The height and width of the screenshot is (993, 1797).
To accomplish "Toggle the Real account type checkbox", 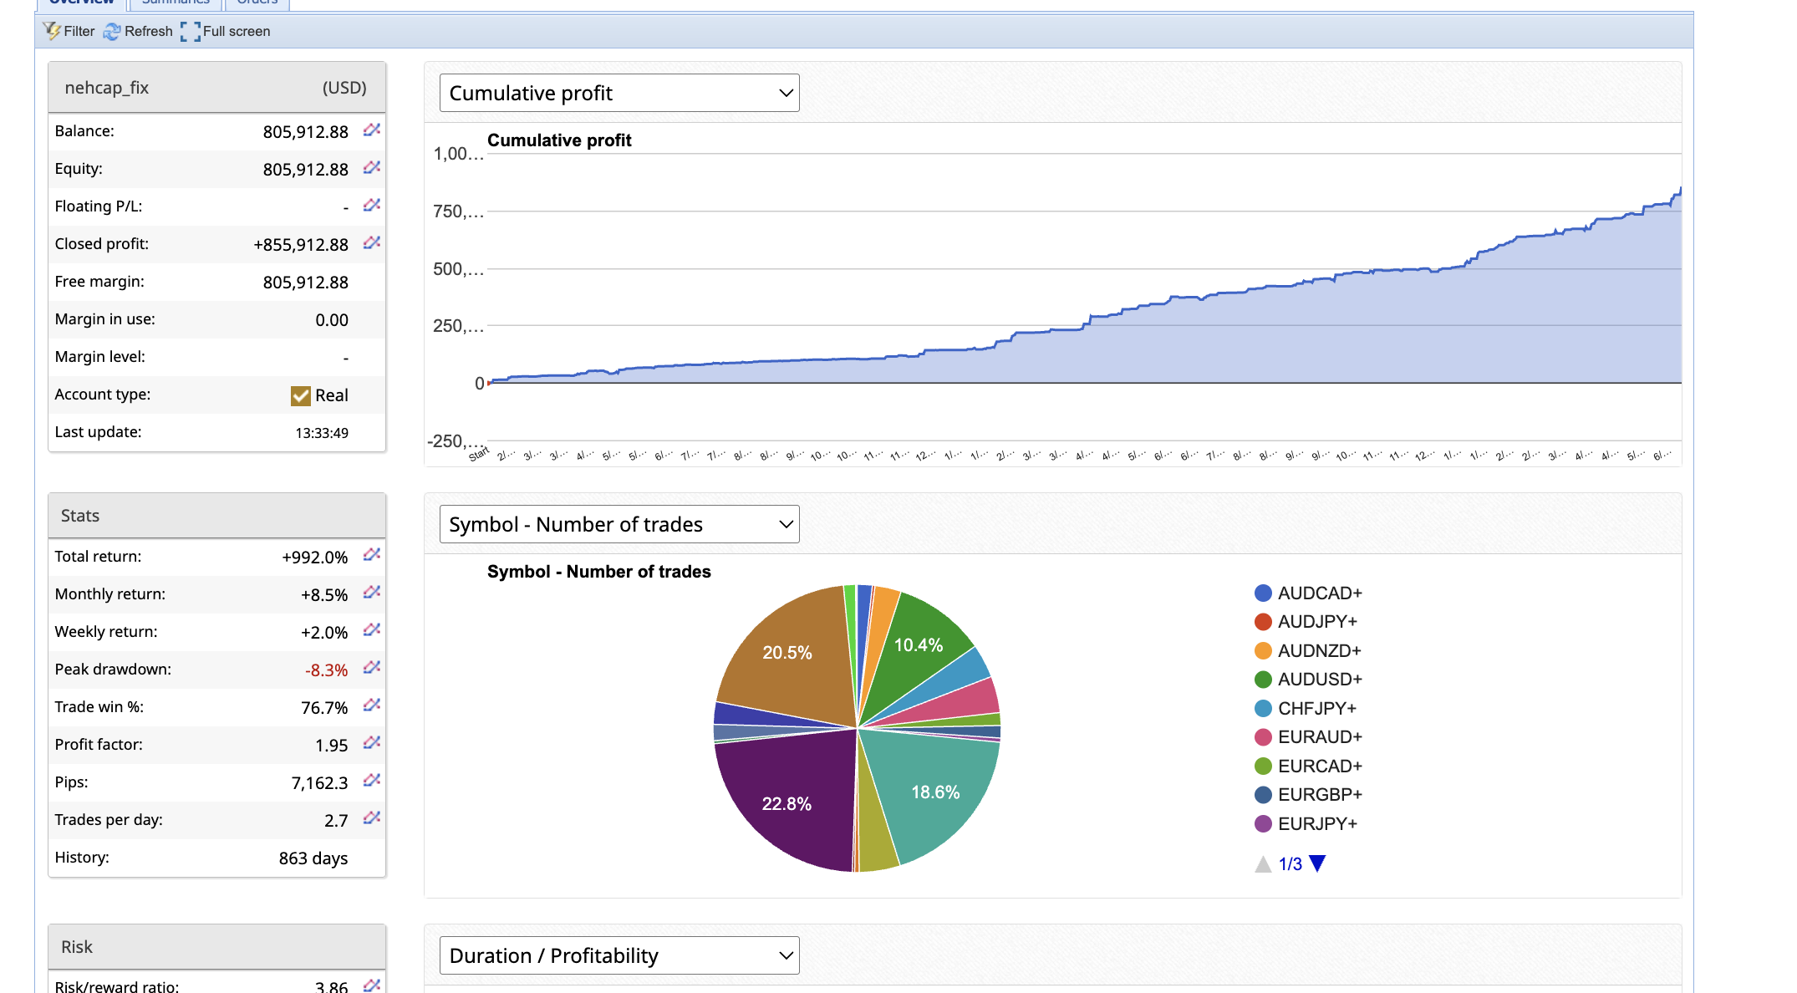I will pos(300,395).
